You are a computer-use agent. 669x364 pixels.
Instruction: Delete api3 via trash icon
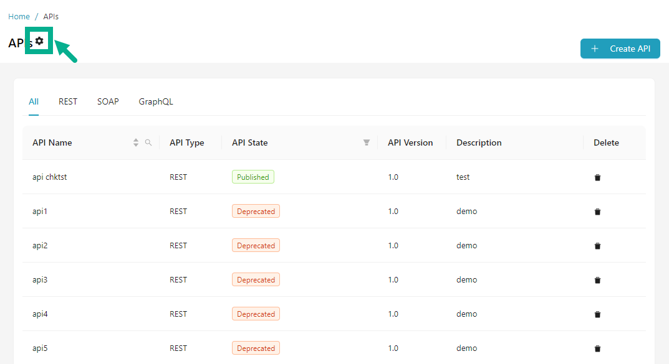coord(597,280)
